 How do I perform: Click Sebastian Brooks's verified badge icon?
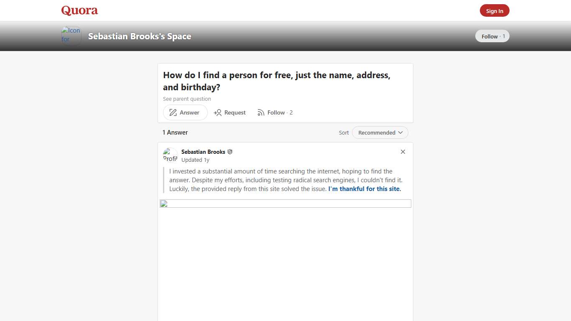[230, 152]
